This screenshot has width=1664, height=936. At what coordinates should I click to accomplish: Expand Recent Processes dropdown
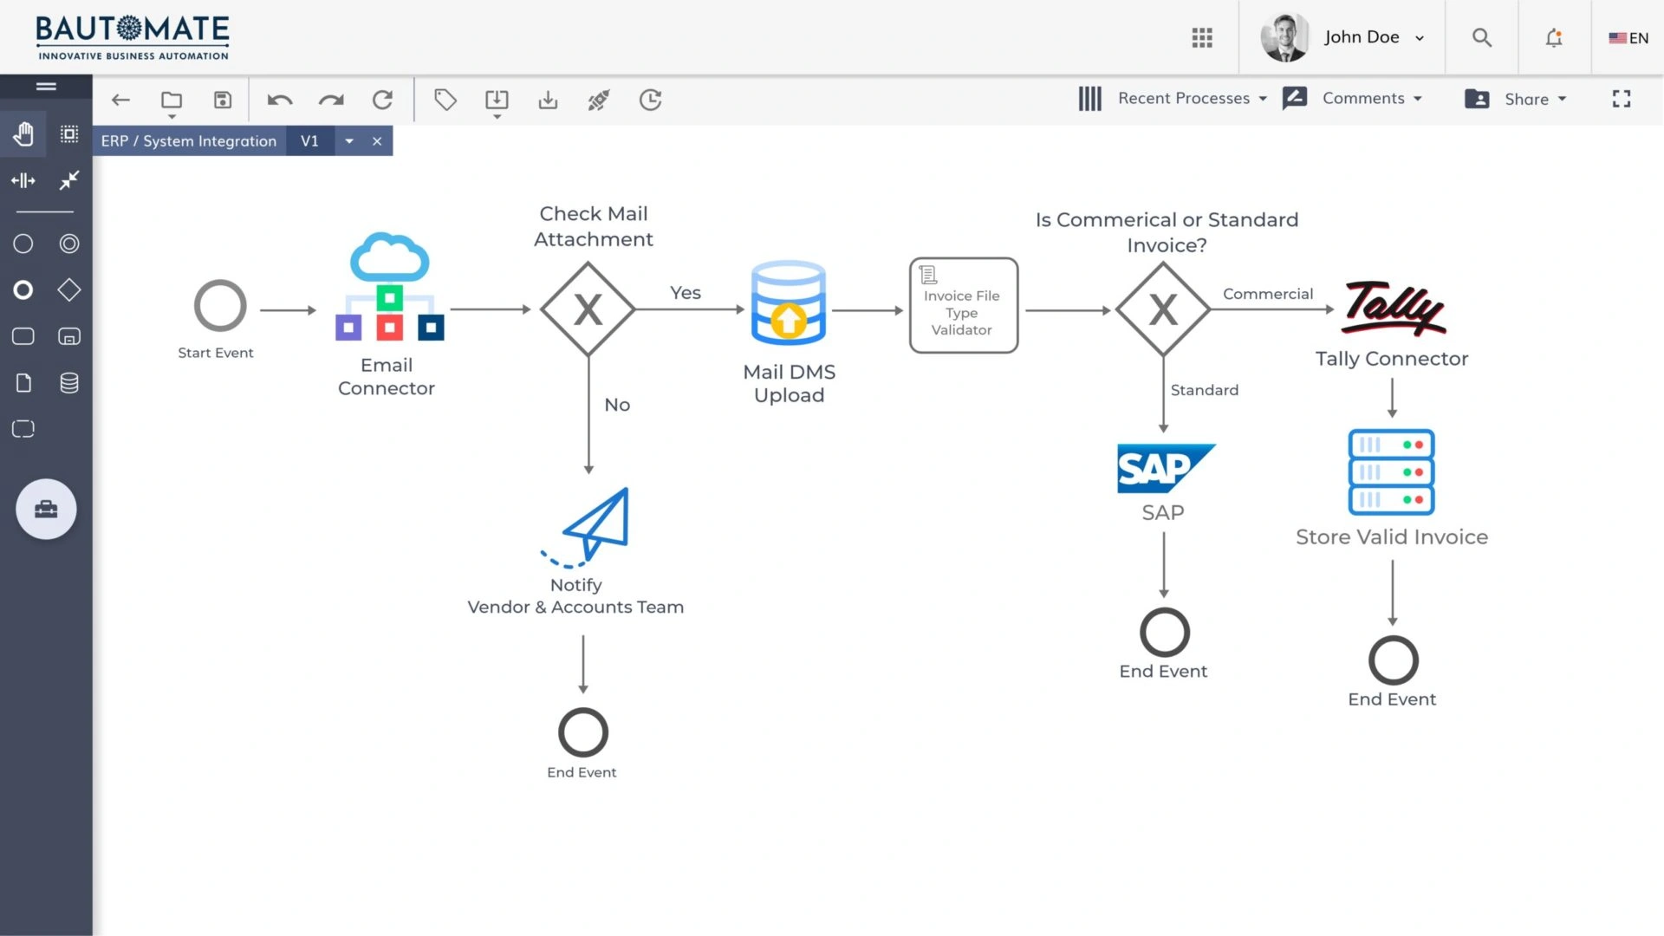click(1193, 99)
